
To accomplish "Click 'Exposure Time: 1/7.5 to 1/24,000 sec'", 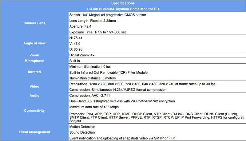I will 98,32.
